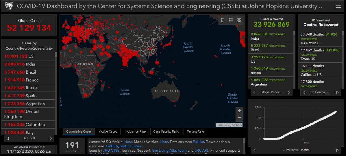
Task: Show previous chart before Cumulative Deaths
Action: pyautogui.click(x=255, y=150)
